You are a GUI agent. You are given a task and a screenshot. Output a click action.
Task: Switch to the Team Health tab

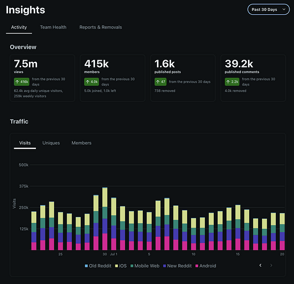point(53,27)
